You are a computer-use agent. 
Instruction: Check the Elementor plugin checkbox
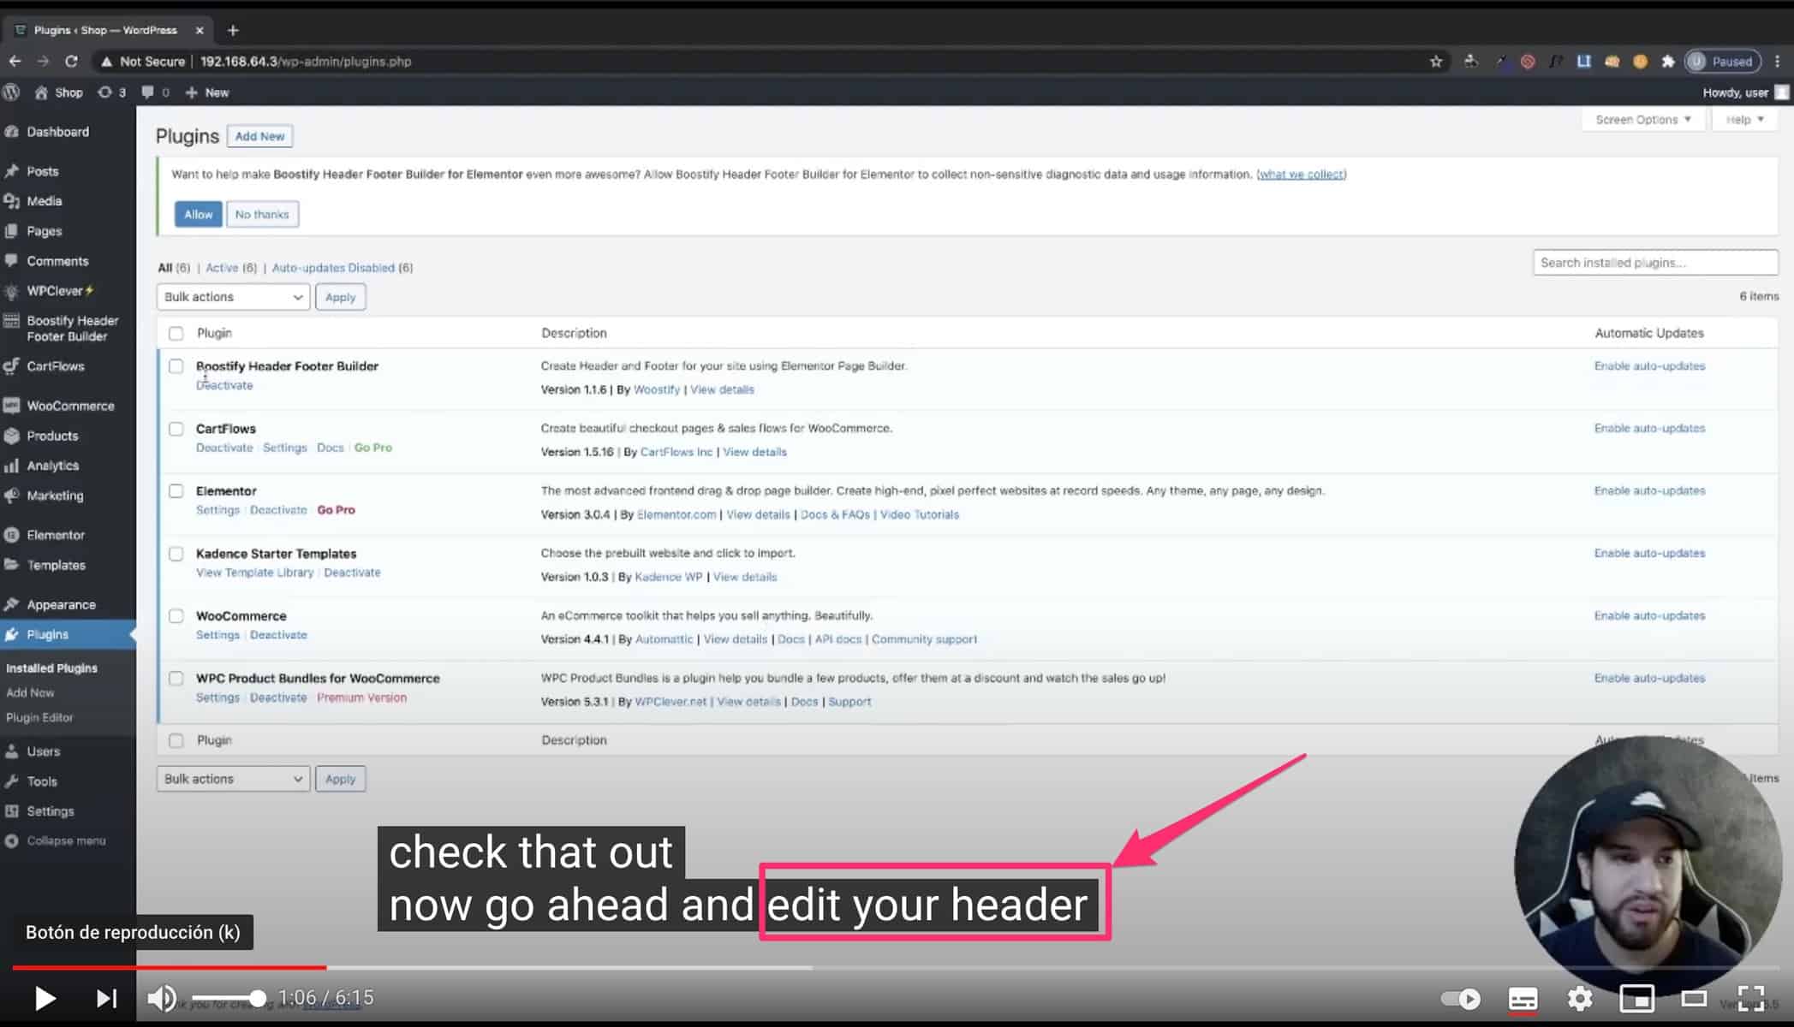tap(176, 491)
